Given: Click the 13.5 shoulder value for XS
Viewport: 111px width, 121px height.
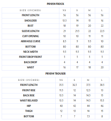Looking at the screenshot, I should [x=64, y=21].
